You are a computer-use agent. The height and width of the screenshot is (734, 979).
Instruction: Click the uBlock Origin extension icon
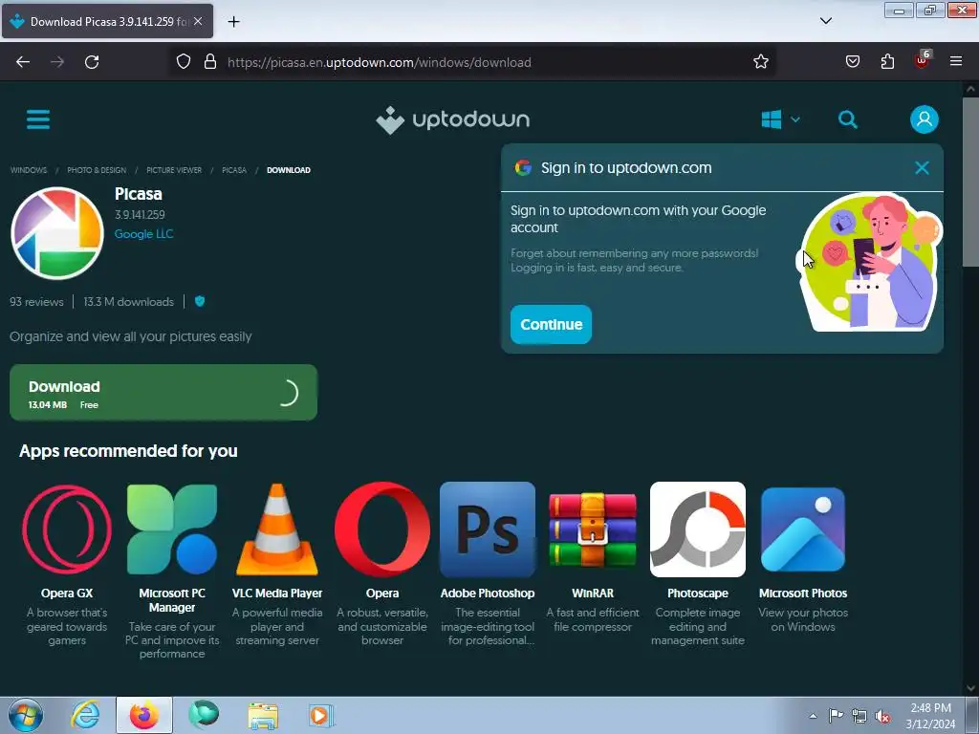tap(923, 61)
